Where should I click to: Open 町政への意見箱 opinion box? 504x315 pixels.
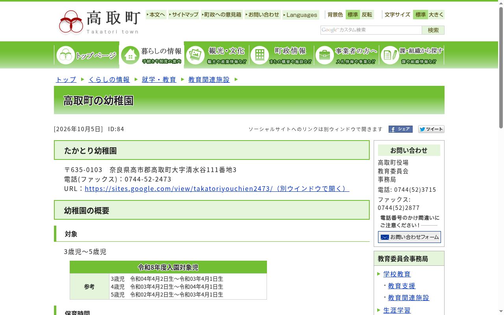pos(222,15)
